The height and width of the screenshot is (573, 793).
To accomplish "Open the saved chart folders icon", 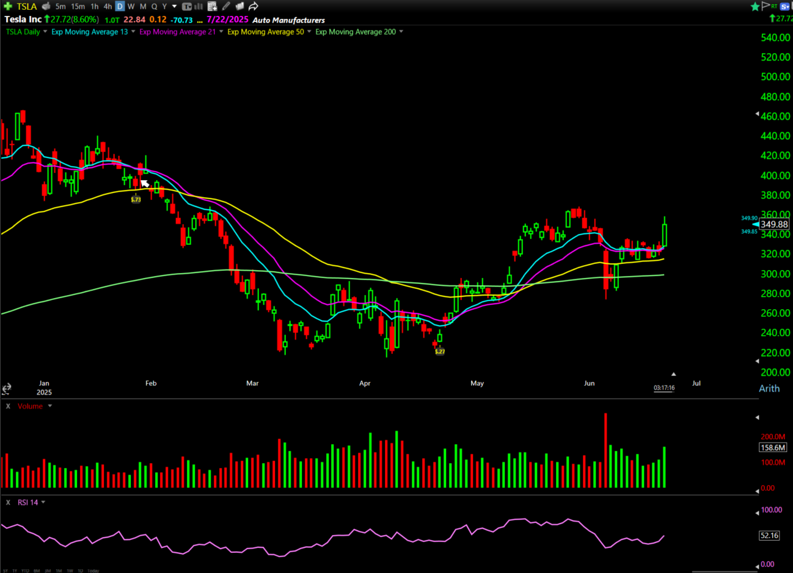I will (x=239, y=6).
